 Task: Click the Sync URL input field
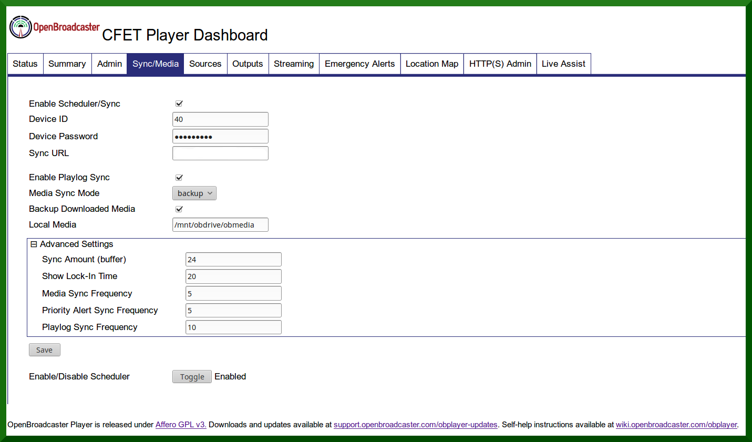click(x=220, y=153)
